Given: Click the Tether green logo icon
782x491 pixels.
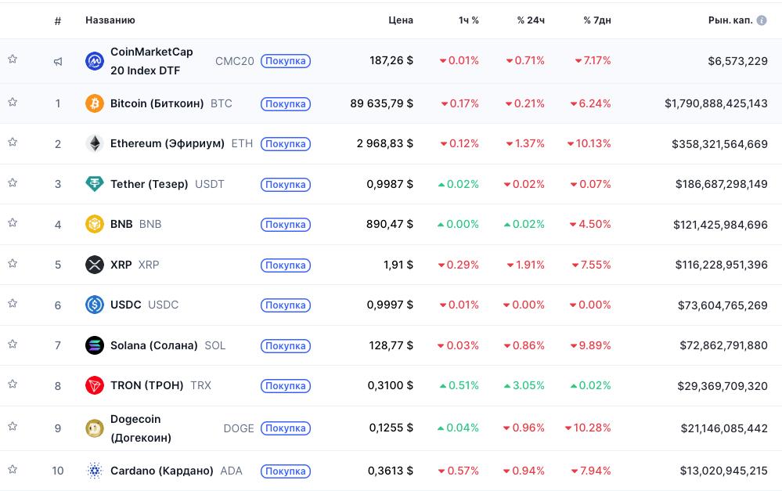Looking at the screenshot, I should coord(94,184).
